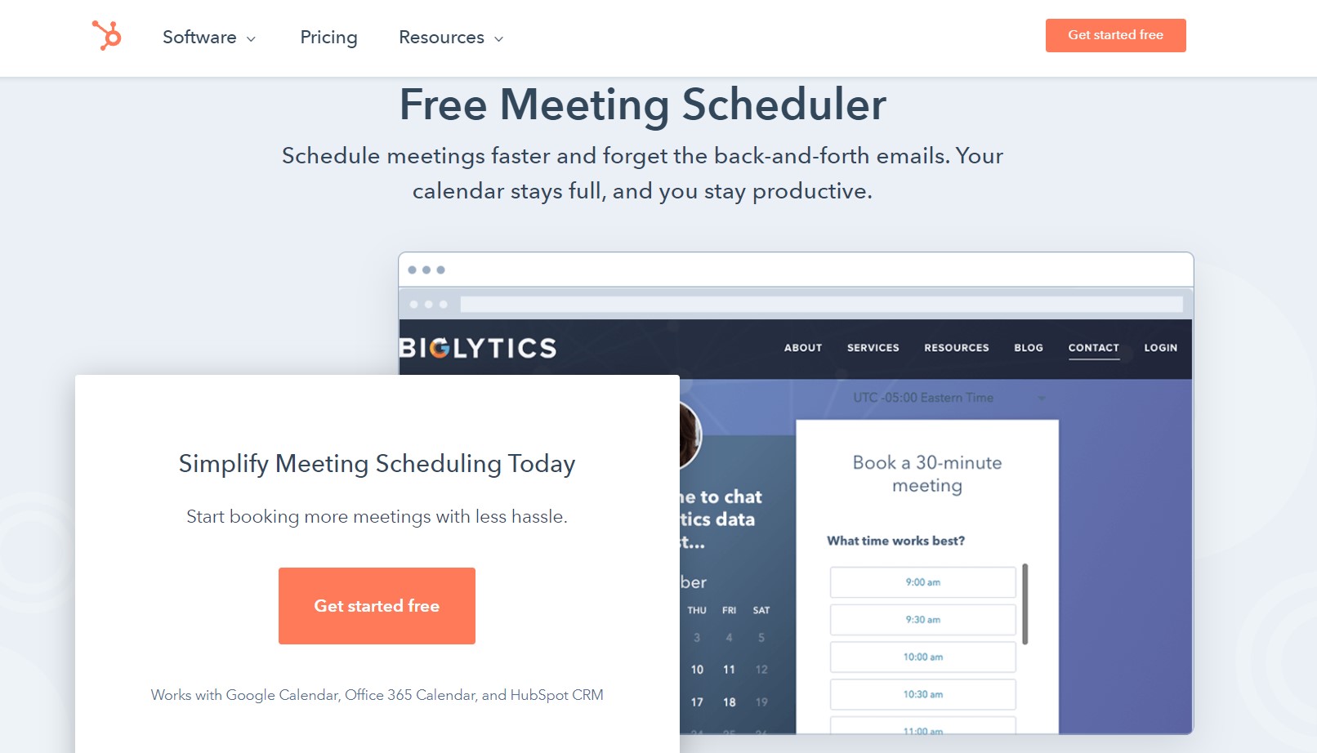
Task: Open the Resources dropdown menu
Action: [x=451, y=38]
